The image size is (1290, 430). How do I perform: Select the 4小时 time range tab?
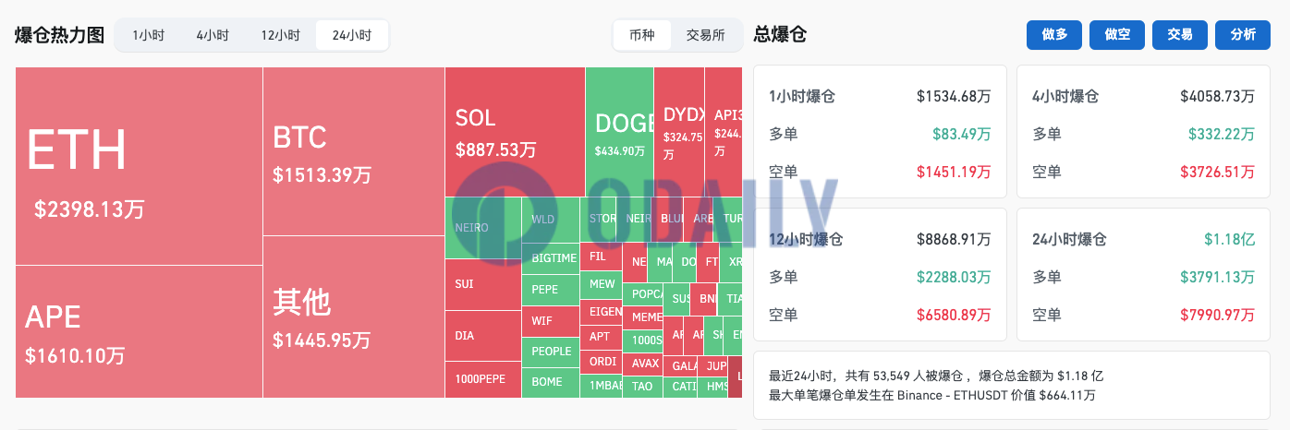pyautogui.click(x=213, y=35)
